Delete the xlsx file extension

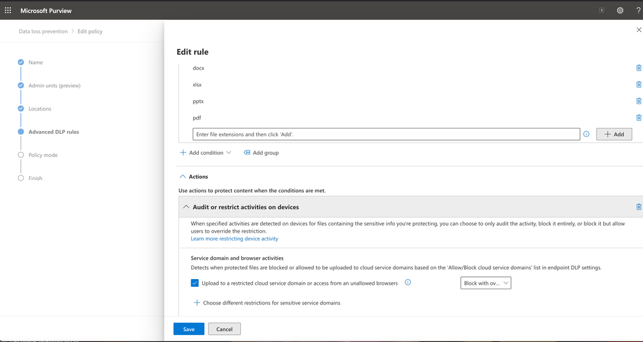(x=638, y=84)
